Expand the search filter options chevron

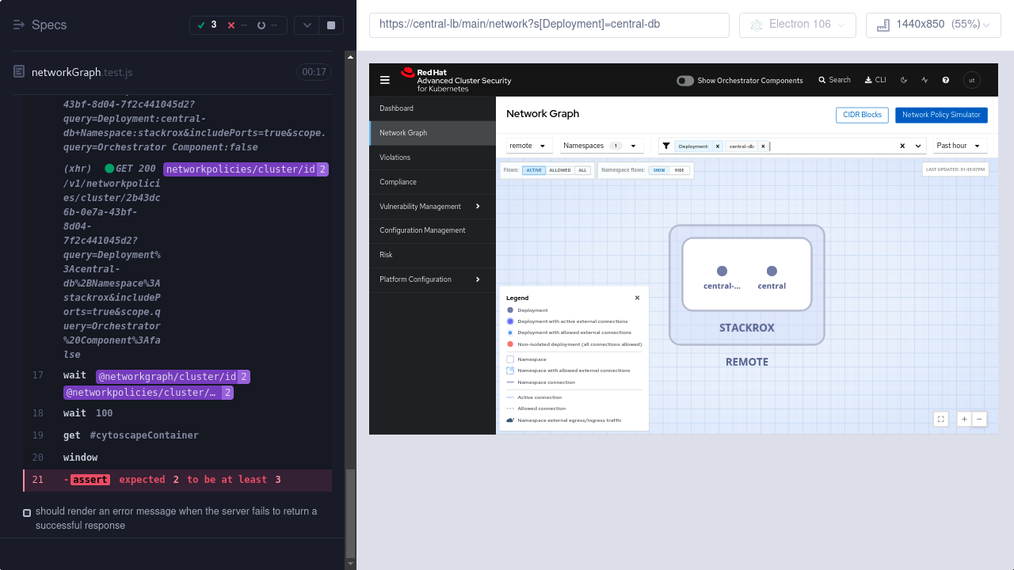coord(919,146)
